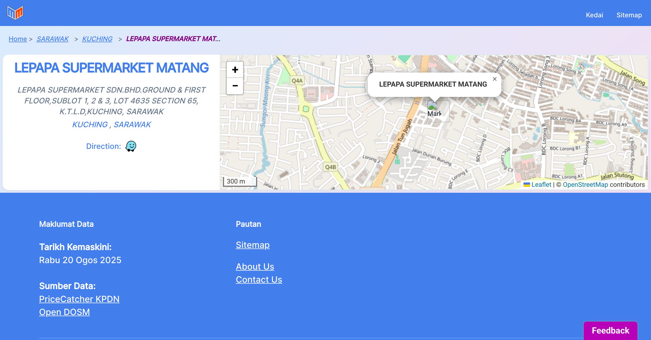Click the site logo in the header
Screen dimensions: 651x340
[x=15, y=13]
